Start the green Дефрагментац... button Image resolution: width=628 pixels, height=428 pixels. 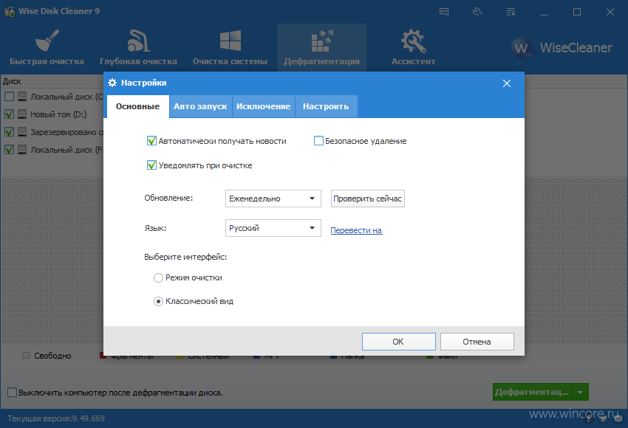pyautogui.click(x=532, y=392)
